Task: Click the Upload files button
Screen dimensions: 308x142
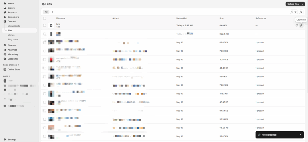Action: point(293,4)
